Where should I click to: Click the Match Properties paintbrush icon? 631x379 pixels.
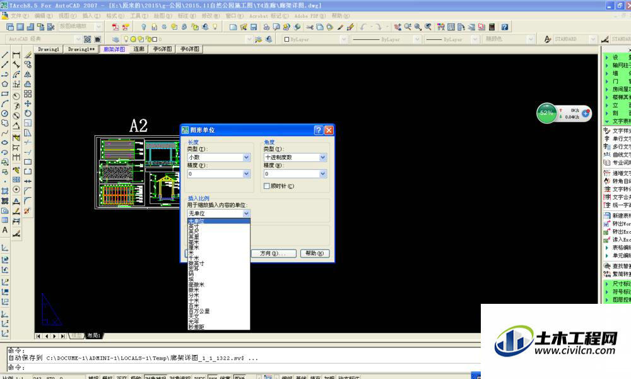(341, 27)
